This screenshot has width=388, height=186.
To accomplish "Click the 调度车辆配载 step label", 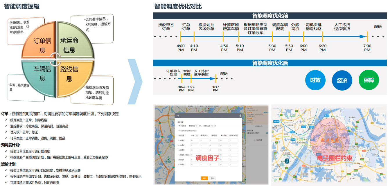I will point(280,27).
